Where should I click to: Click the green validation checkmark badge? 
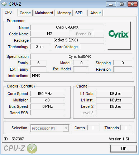(32, 148)
